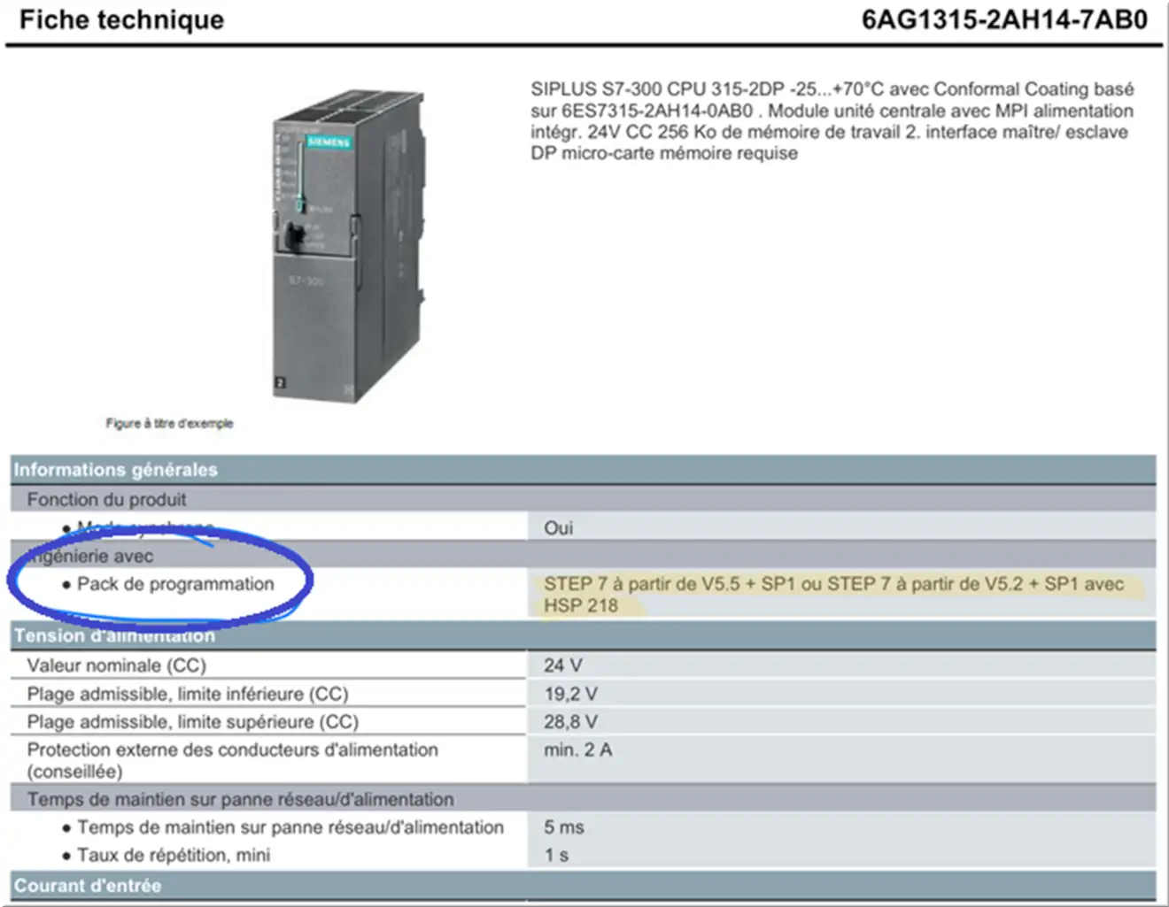Click the '5 ms' value
The image size is (1169, 907).
click(x=564, y=827)
